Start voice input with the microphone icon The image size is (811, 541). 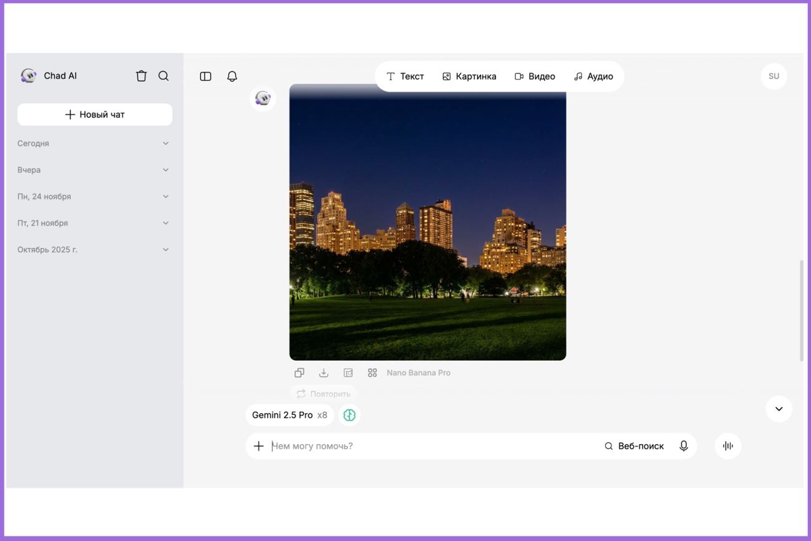[x=684, y=446]
